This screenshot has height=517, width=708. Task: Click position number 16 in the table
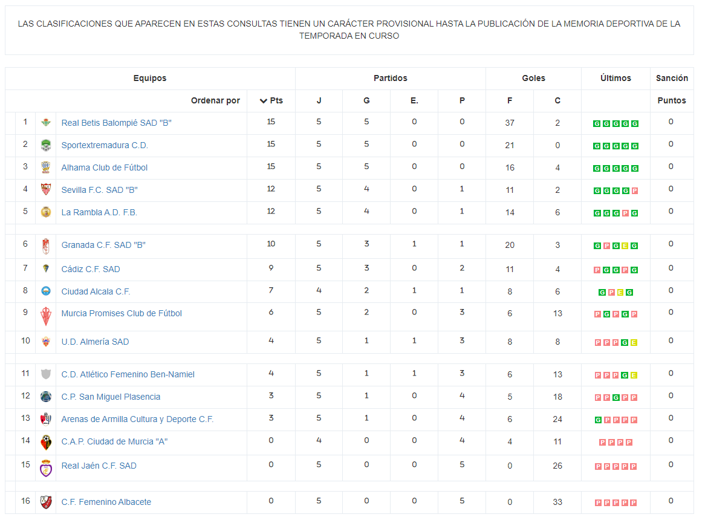click(x=25, y=501)
